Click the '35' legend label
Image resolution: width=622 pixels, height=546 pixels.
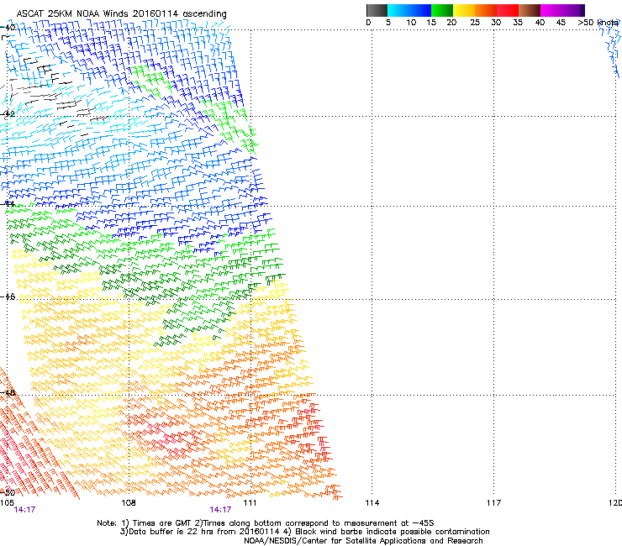tap(518, 23)
